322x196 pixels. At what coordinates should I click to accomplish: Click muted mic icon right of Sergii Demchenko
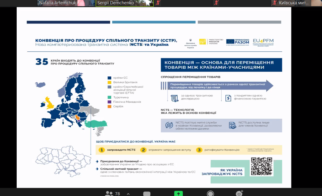tap(158, 3)
